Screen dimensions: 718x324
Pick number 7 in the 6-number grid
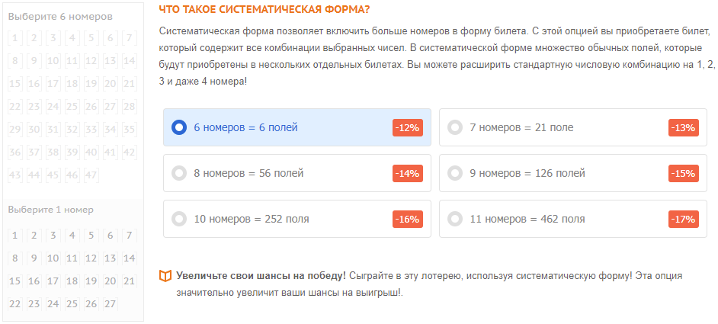click(129, 38)
